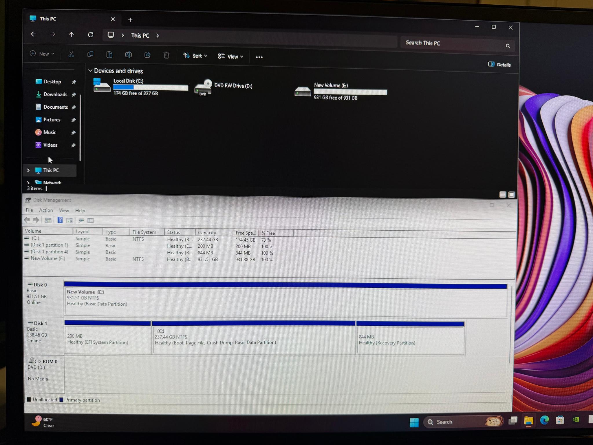Add a new Explorer tab
The width and height of the screenshot is (593, 445).
(x=130, y=20)
